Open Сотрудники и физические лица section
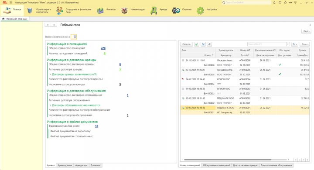Screen dimensions: 314x170 (x=74, y=10)
